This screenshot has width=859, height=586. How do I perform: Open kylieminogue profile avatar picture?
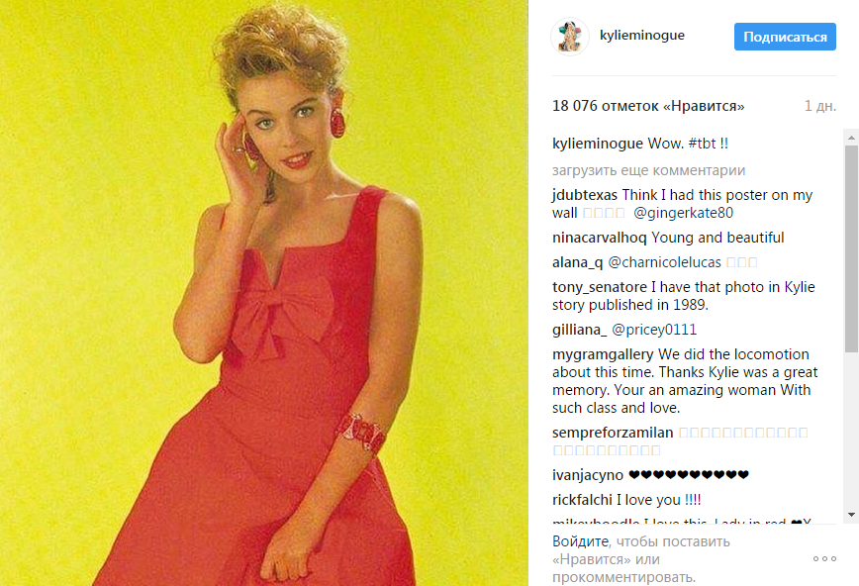pyautogui.click(x=570, y=37)
